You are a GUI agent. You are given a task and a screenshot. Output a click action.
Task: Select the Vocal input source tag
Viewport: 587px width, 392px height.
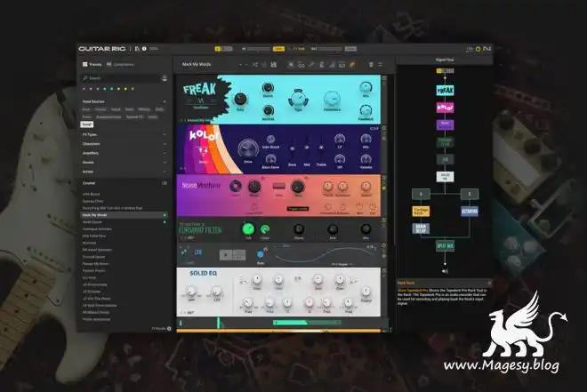(x=87, y=124)
